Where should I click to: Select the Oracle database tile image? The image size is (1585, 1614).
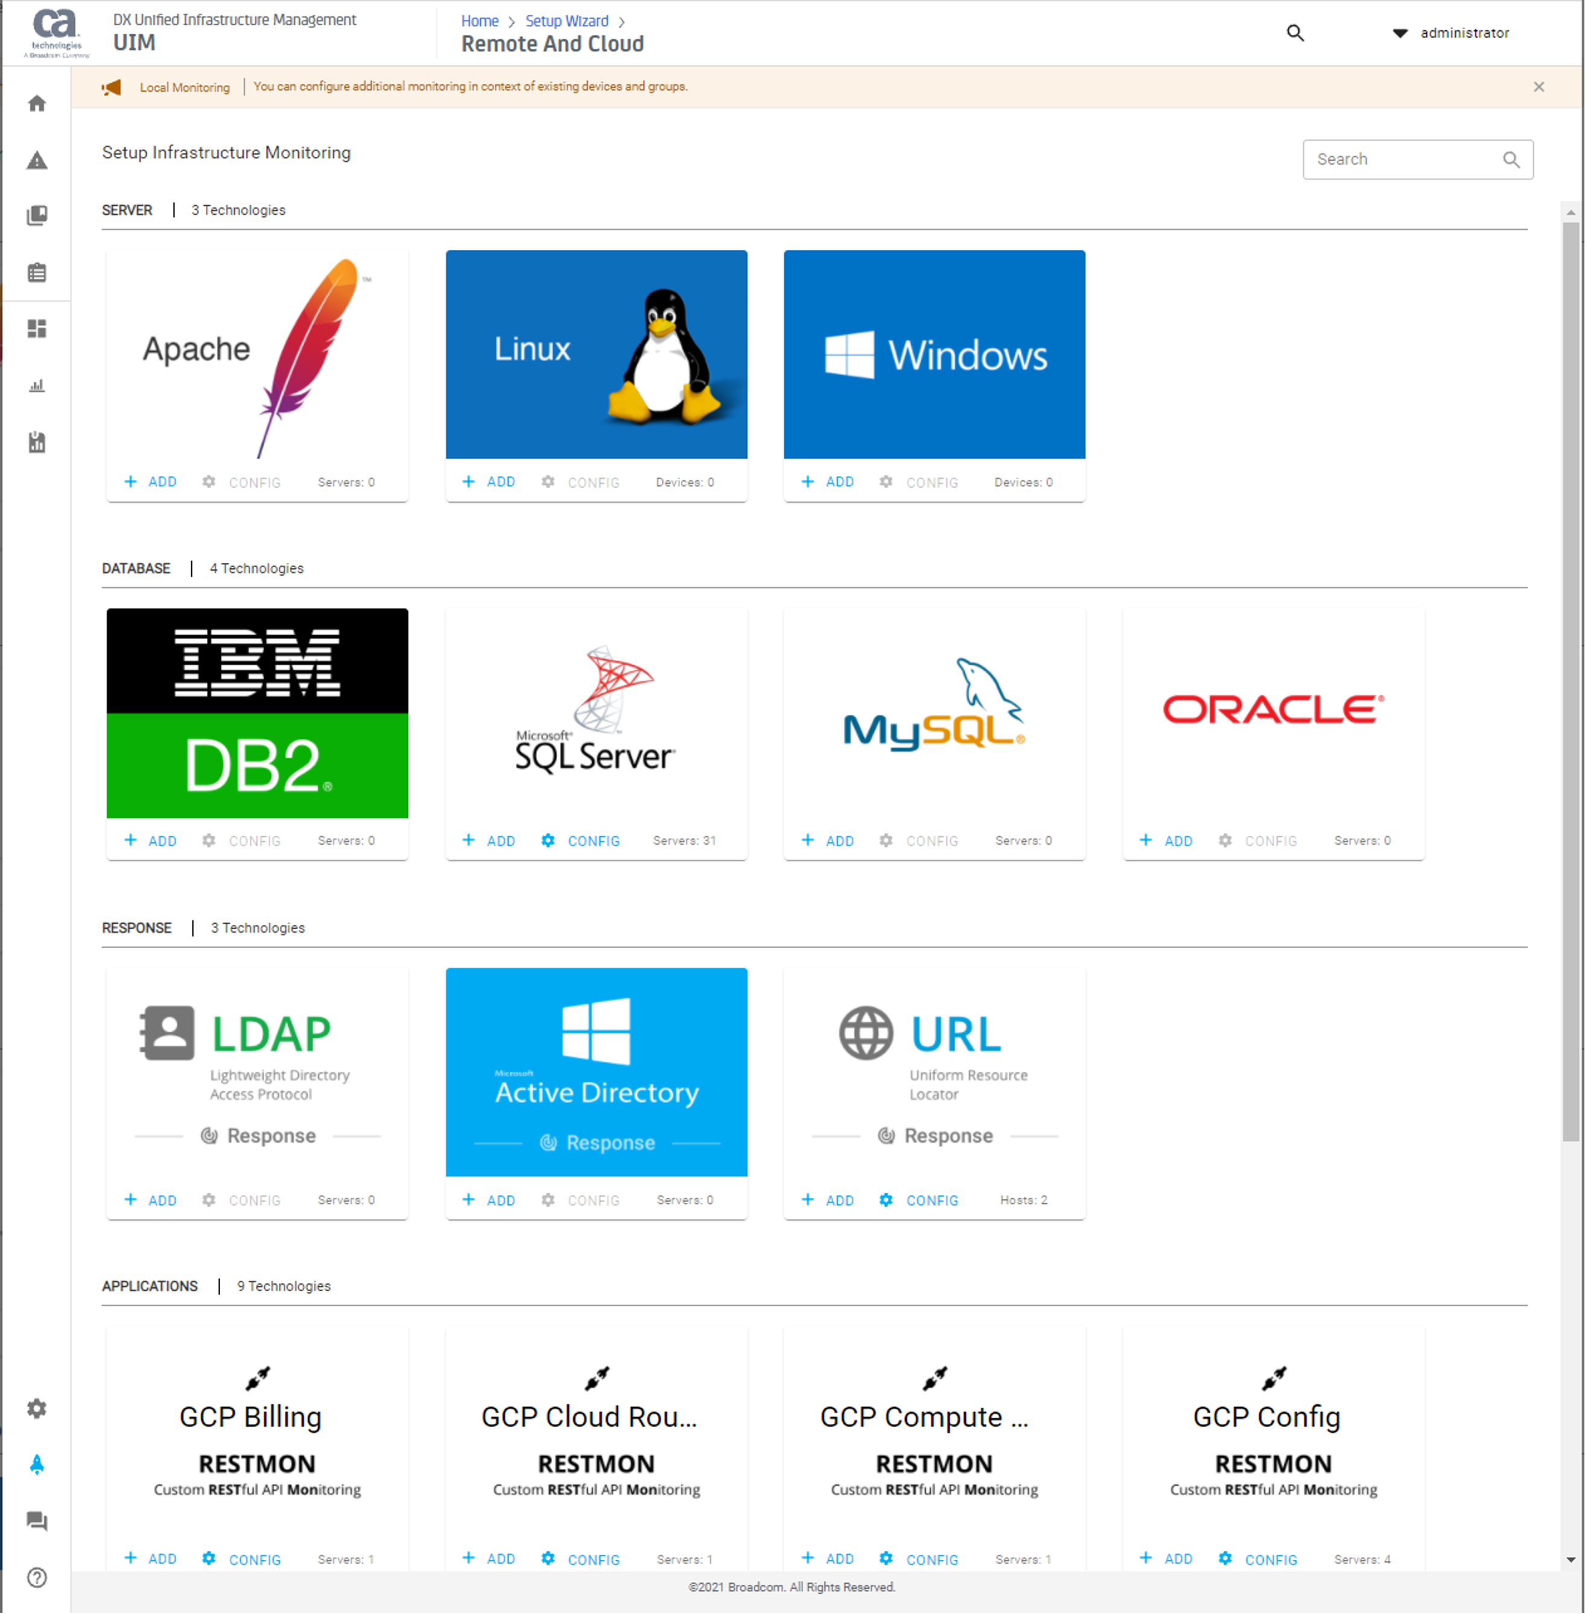coord(1273,713)
